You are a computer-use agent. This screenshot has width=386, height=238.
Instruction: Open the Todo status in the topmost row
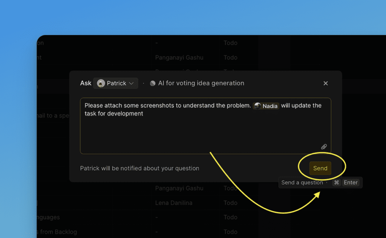pyautogui.click(x=230, y=43)
